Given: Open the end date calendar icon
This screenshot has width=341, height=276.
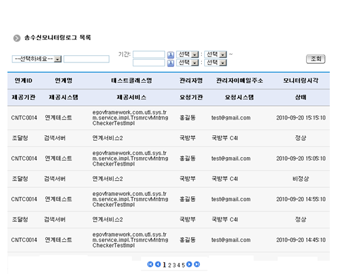Looking at the screenshot, I should coord(170,63).
